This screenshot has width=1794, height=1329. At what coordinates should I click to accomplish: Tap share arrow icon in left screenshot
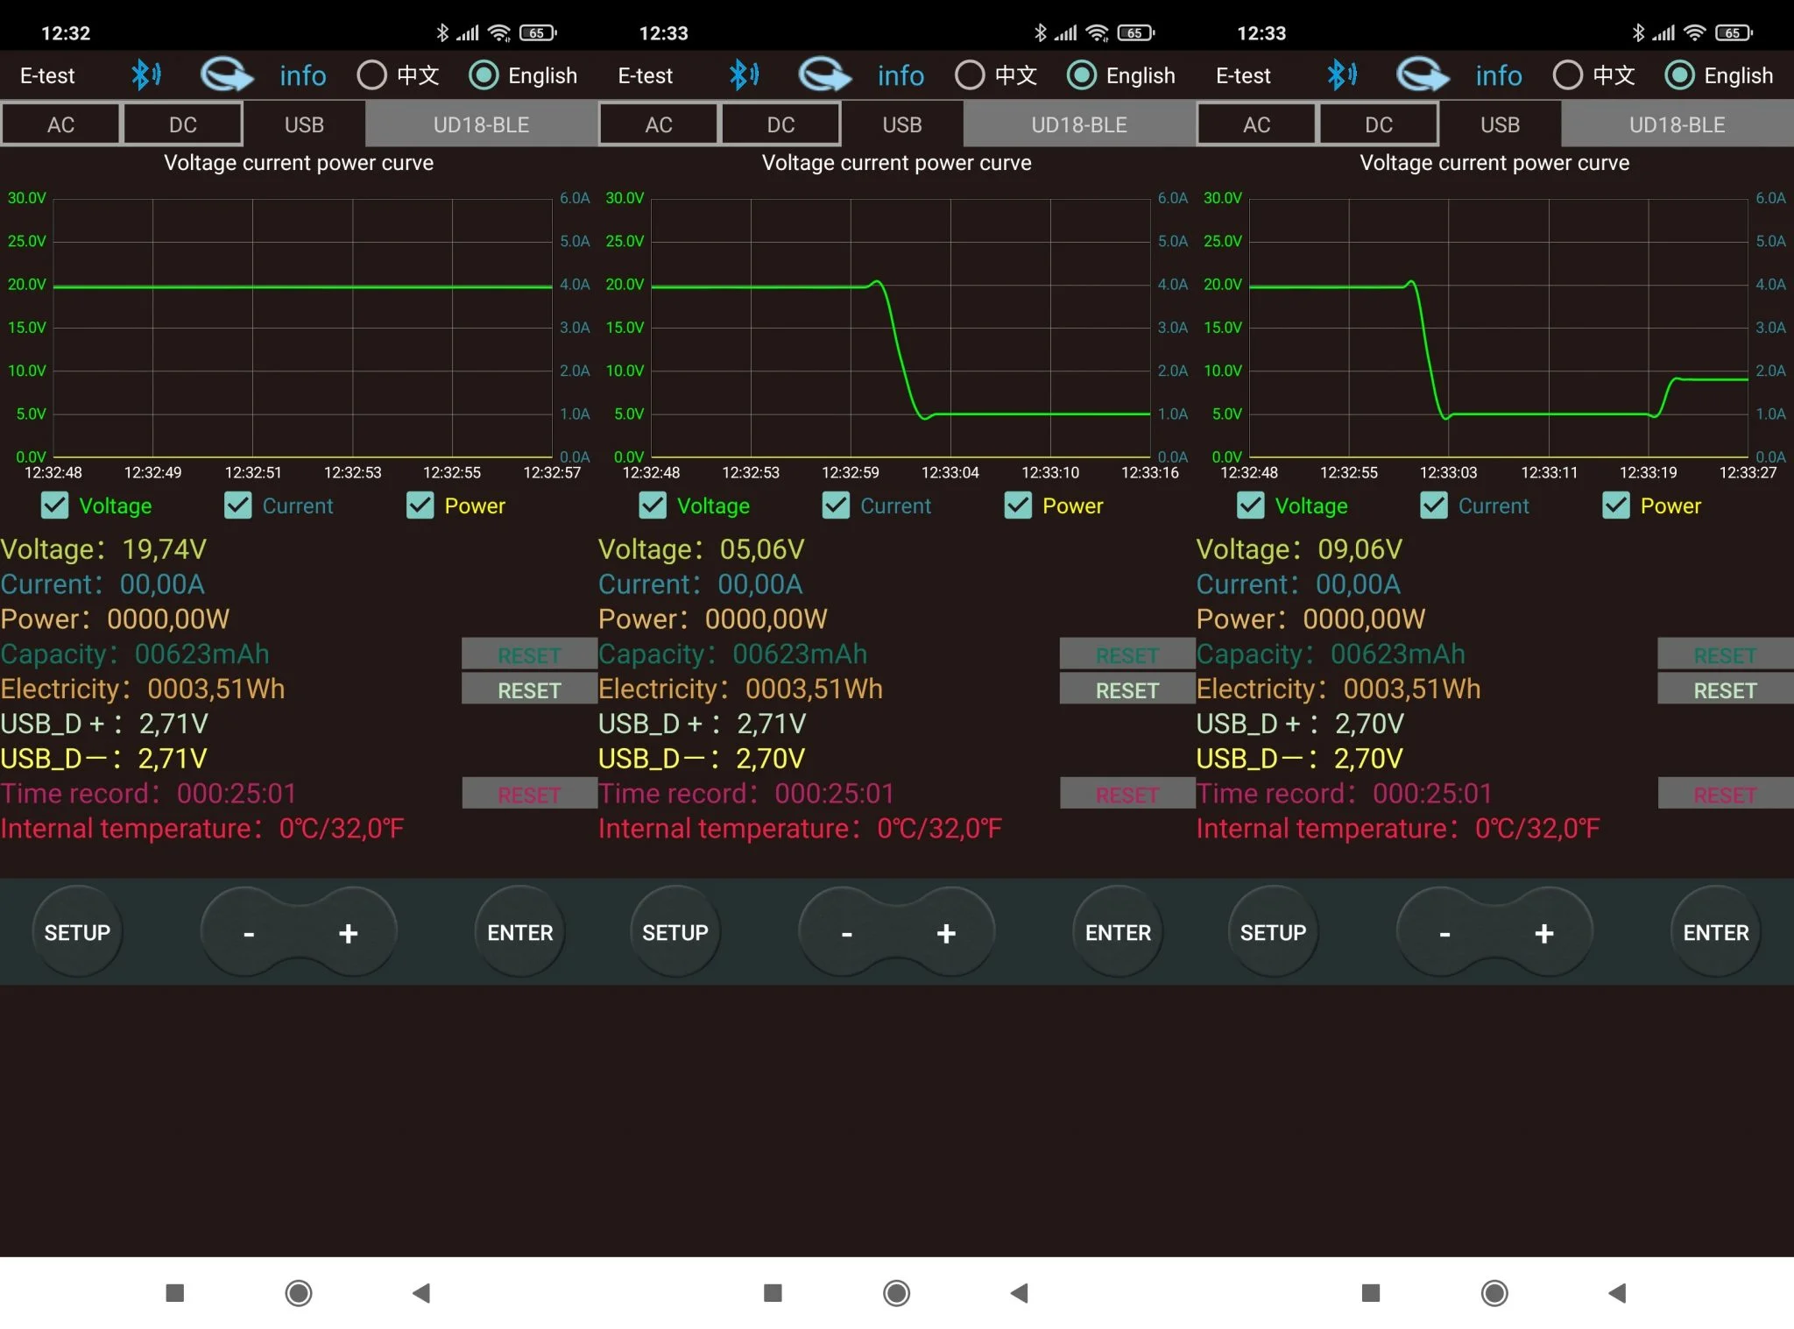pos(227,74)
